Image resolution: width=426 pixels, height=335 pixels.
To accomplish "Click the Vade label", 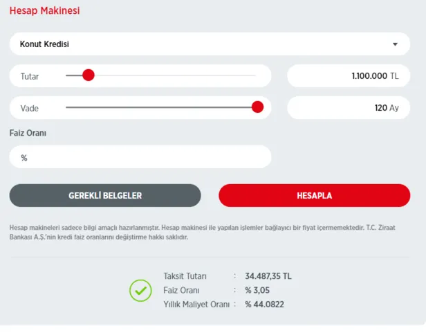I will tap(30, 108).
